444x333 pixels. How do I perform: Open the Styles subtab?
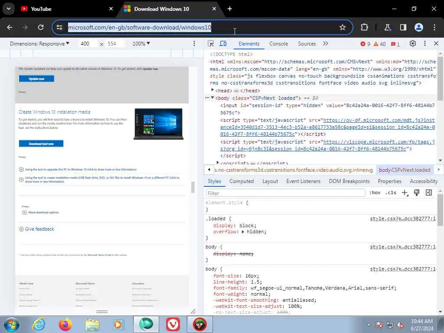click(x=214, y=181)
